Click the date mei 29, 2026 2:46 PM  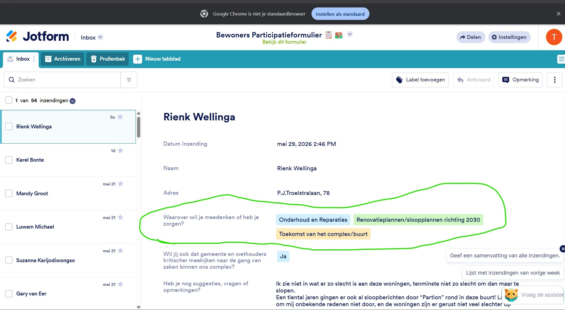tap(306, 144)
